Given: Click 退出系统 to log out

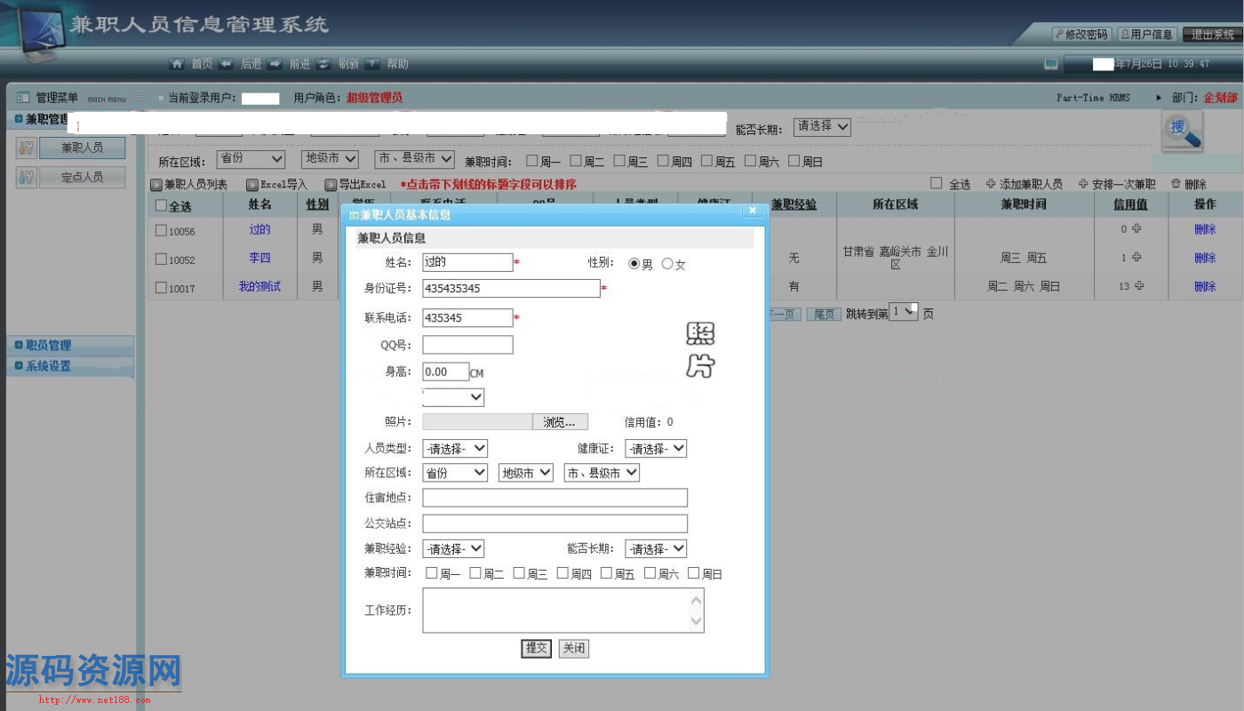Looking at the screenshot, I should [1212, 35].
